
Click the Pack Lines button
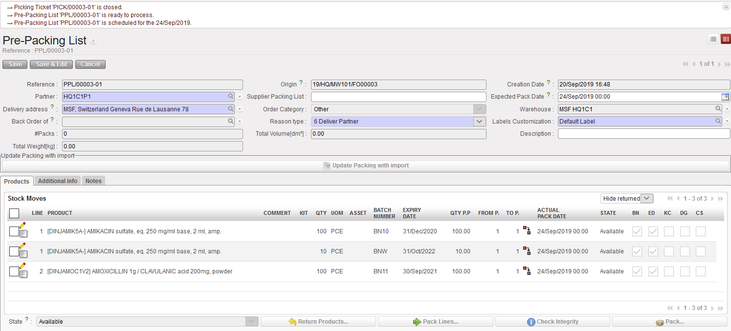pos(435,322)
